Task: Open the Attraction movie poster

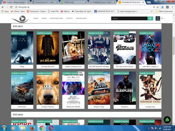Action: pyautogui.click(x=22, y=88)
